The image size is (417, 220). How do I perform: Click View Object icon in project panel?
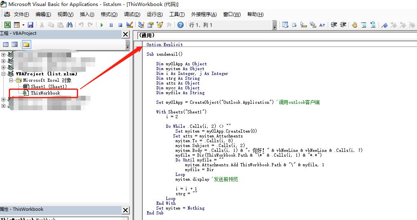click(15, 44)
